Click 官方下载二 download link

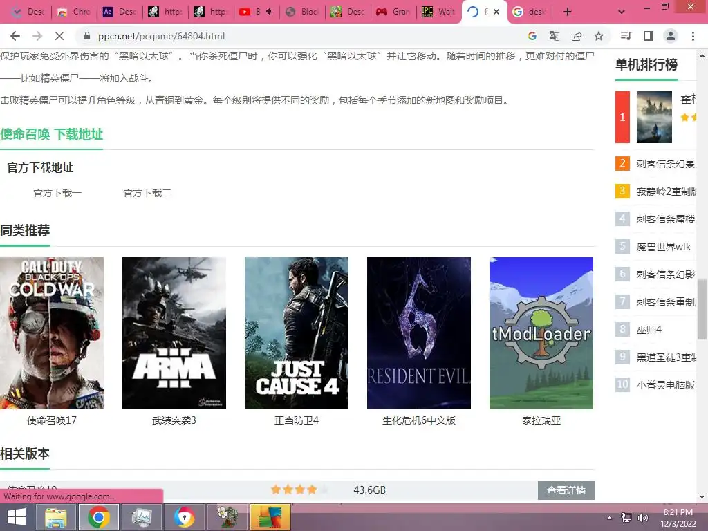[147, 193]
